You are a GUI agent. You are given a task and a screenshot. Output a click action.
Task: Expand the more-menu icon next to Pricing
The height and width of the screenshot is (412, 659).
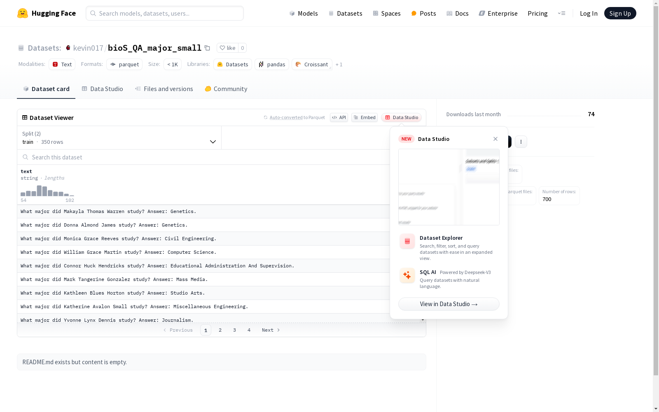coord(561,13)
